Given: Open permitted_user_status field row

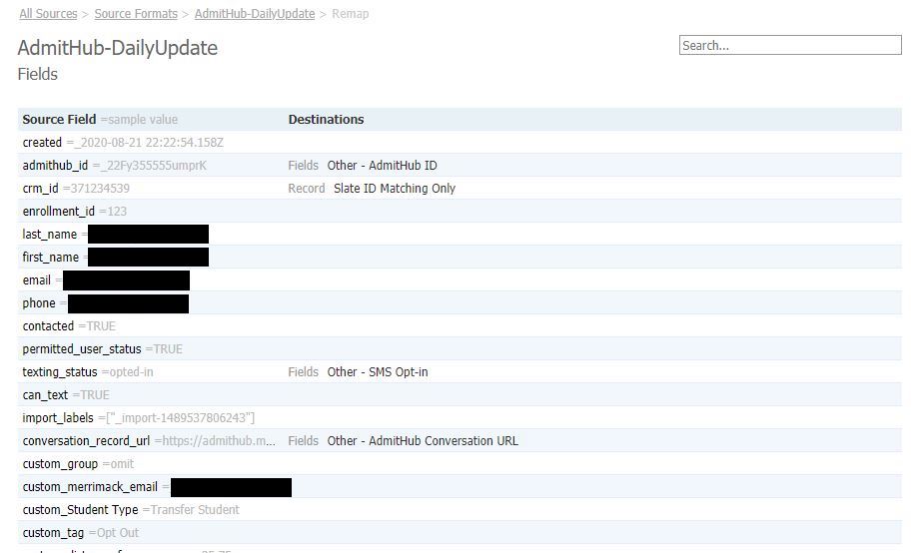Looking at the screenshot, I should tap(459, 349).
